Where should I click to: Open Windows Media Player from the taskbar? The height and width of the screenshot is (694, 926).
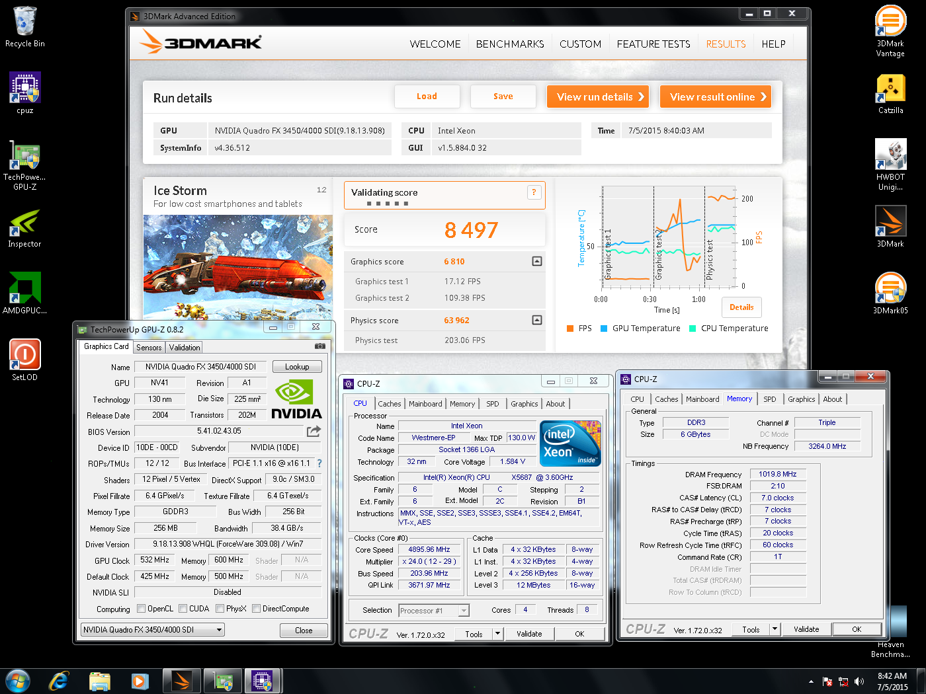[140, 681]
